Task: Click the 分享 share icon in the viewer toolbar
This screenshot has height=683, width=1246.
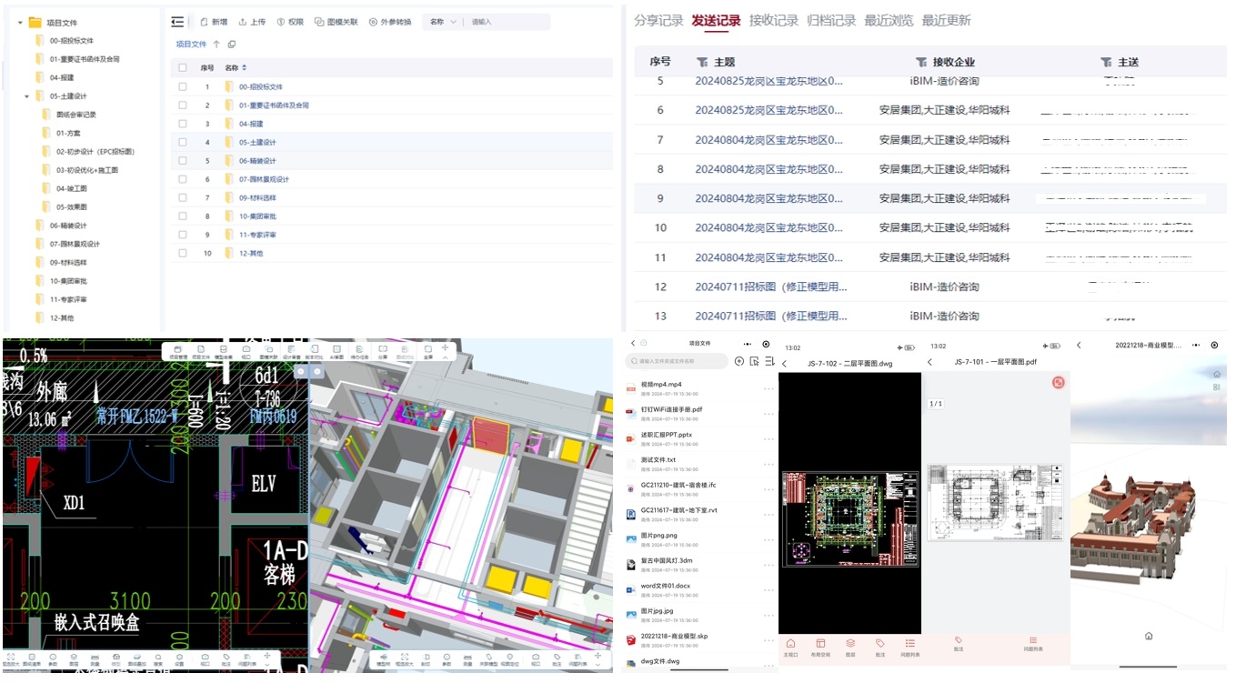Action: (382, 349)
